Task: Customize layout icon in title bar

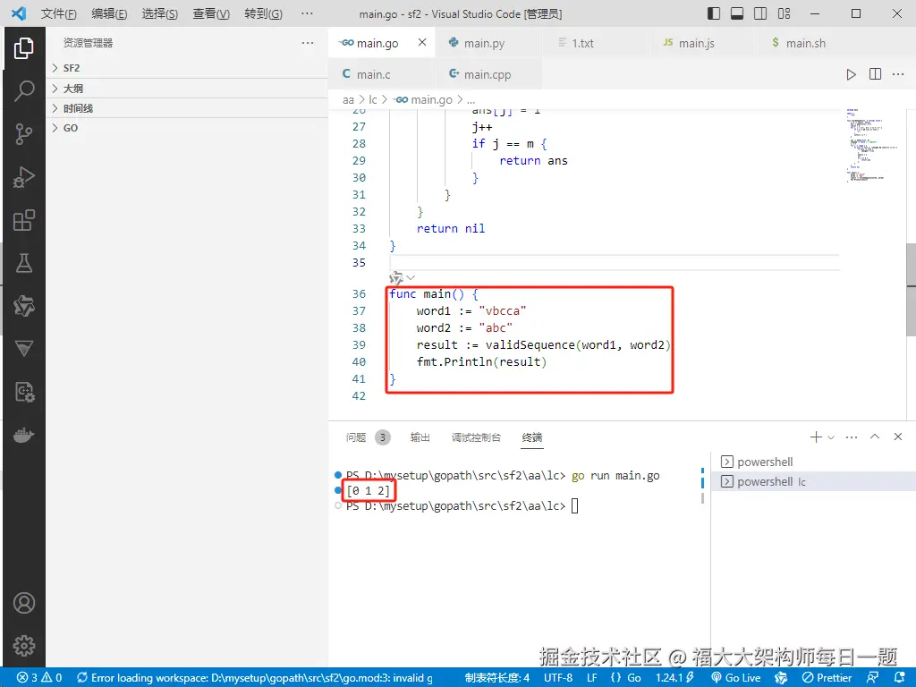Action: [x=784, y=13]
